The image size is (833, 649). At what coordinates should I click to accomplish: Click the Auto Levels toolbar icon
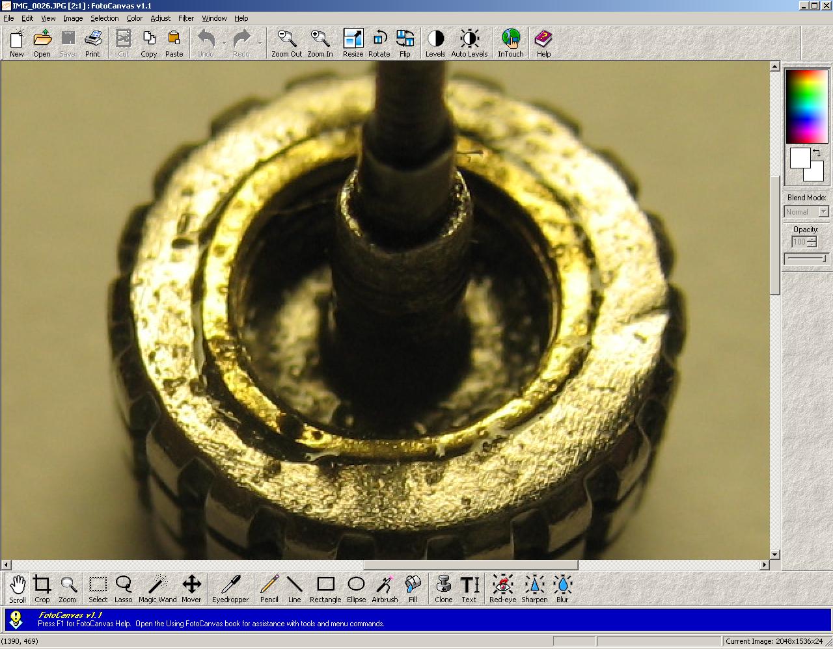469,44
